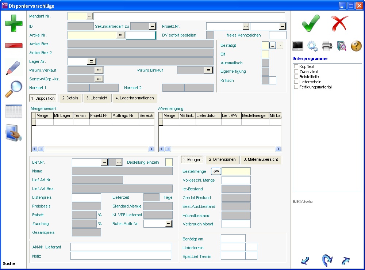The height and width of the screenshot is (270, 365).
Task: Cancel with the red X icon
Action: [339, 23]
